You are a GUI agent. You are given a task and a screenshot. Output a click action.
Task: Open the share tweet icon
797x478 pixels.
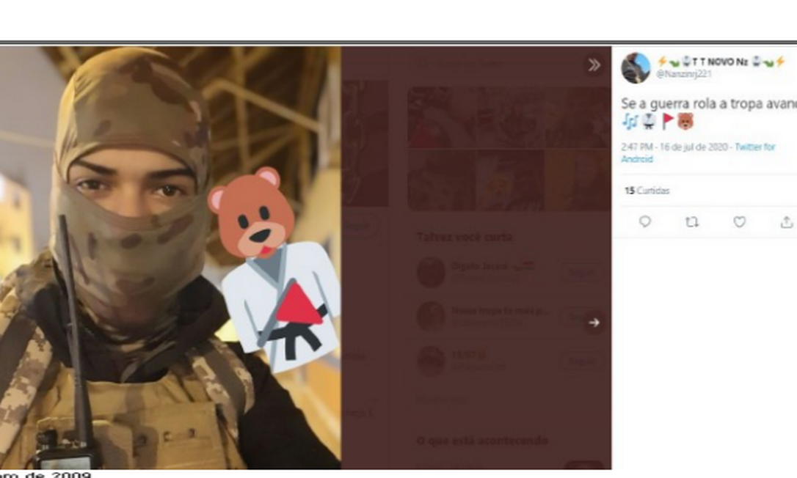(x=786, y=222)
